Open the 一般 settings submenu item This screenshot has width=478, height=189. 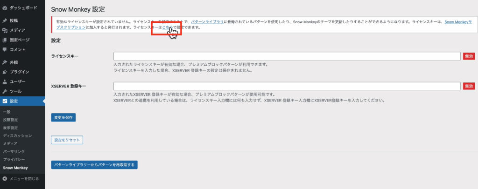tap(7, 112)
